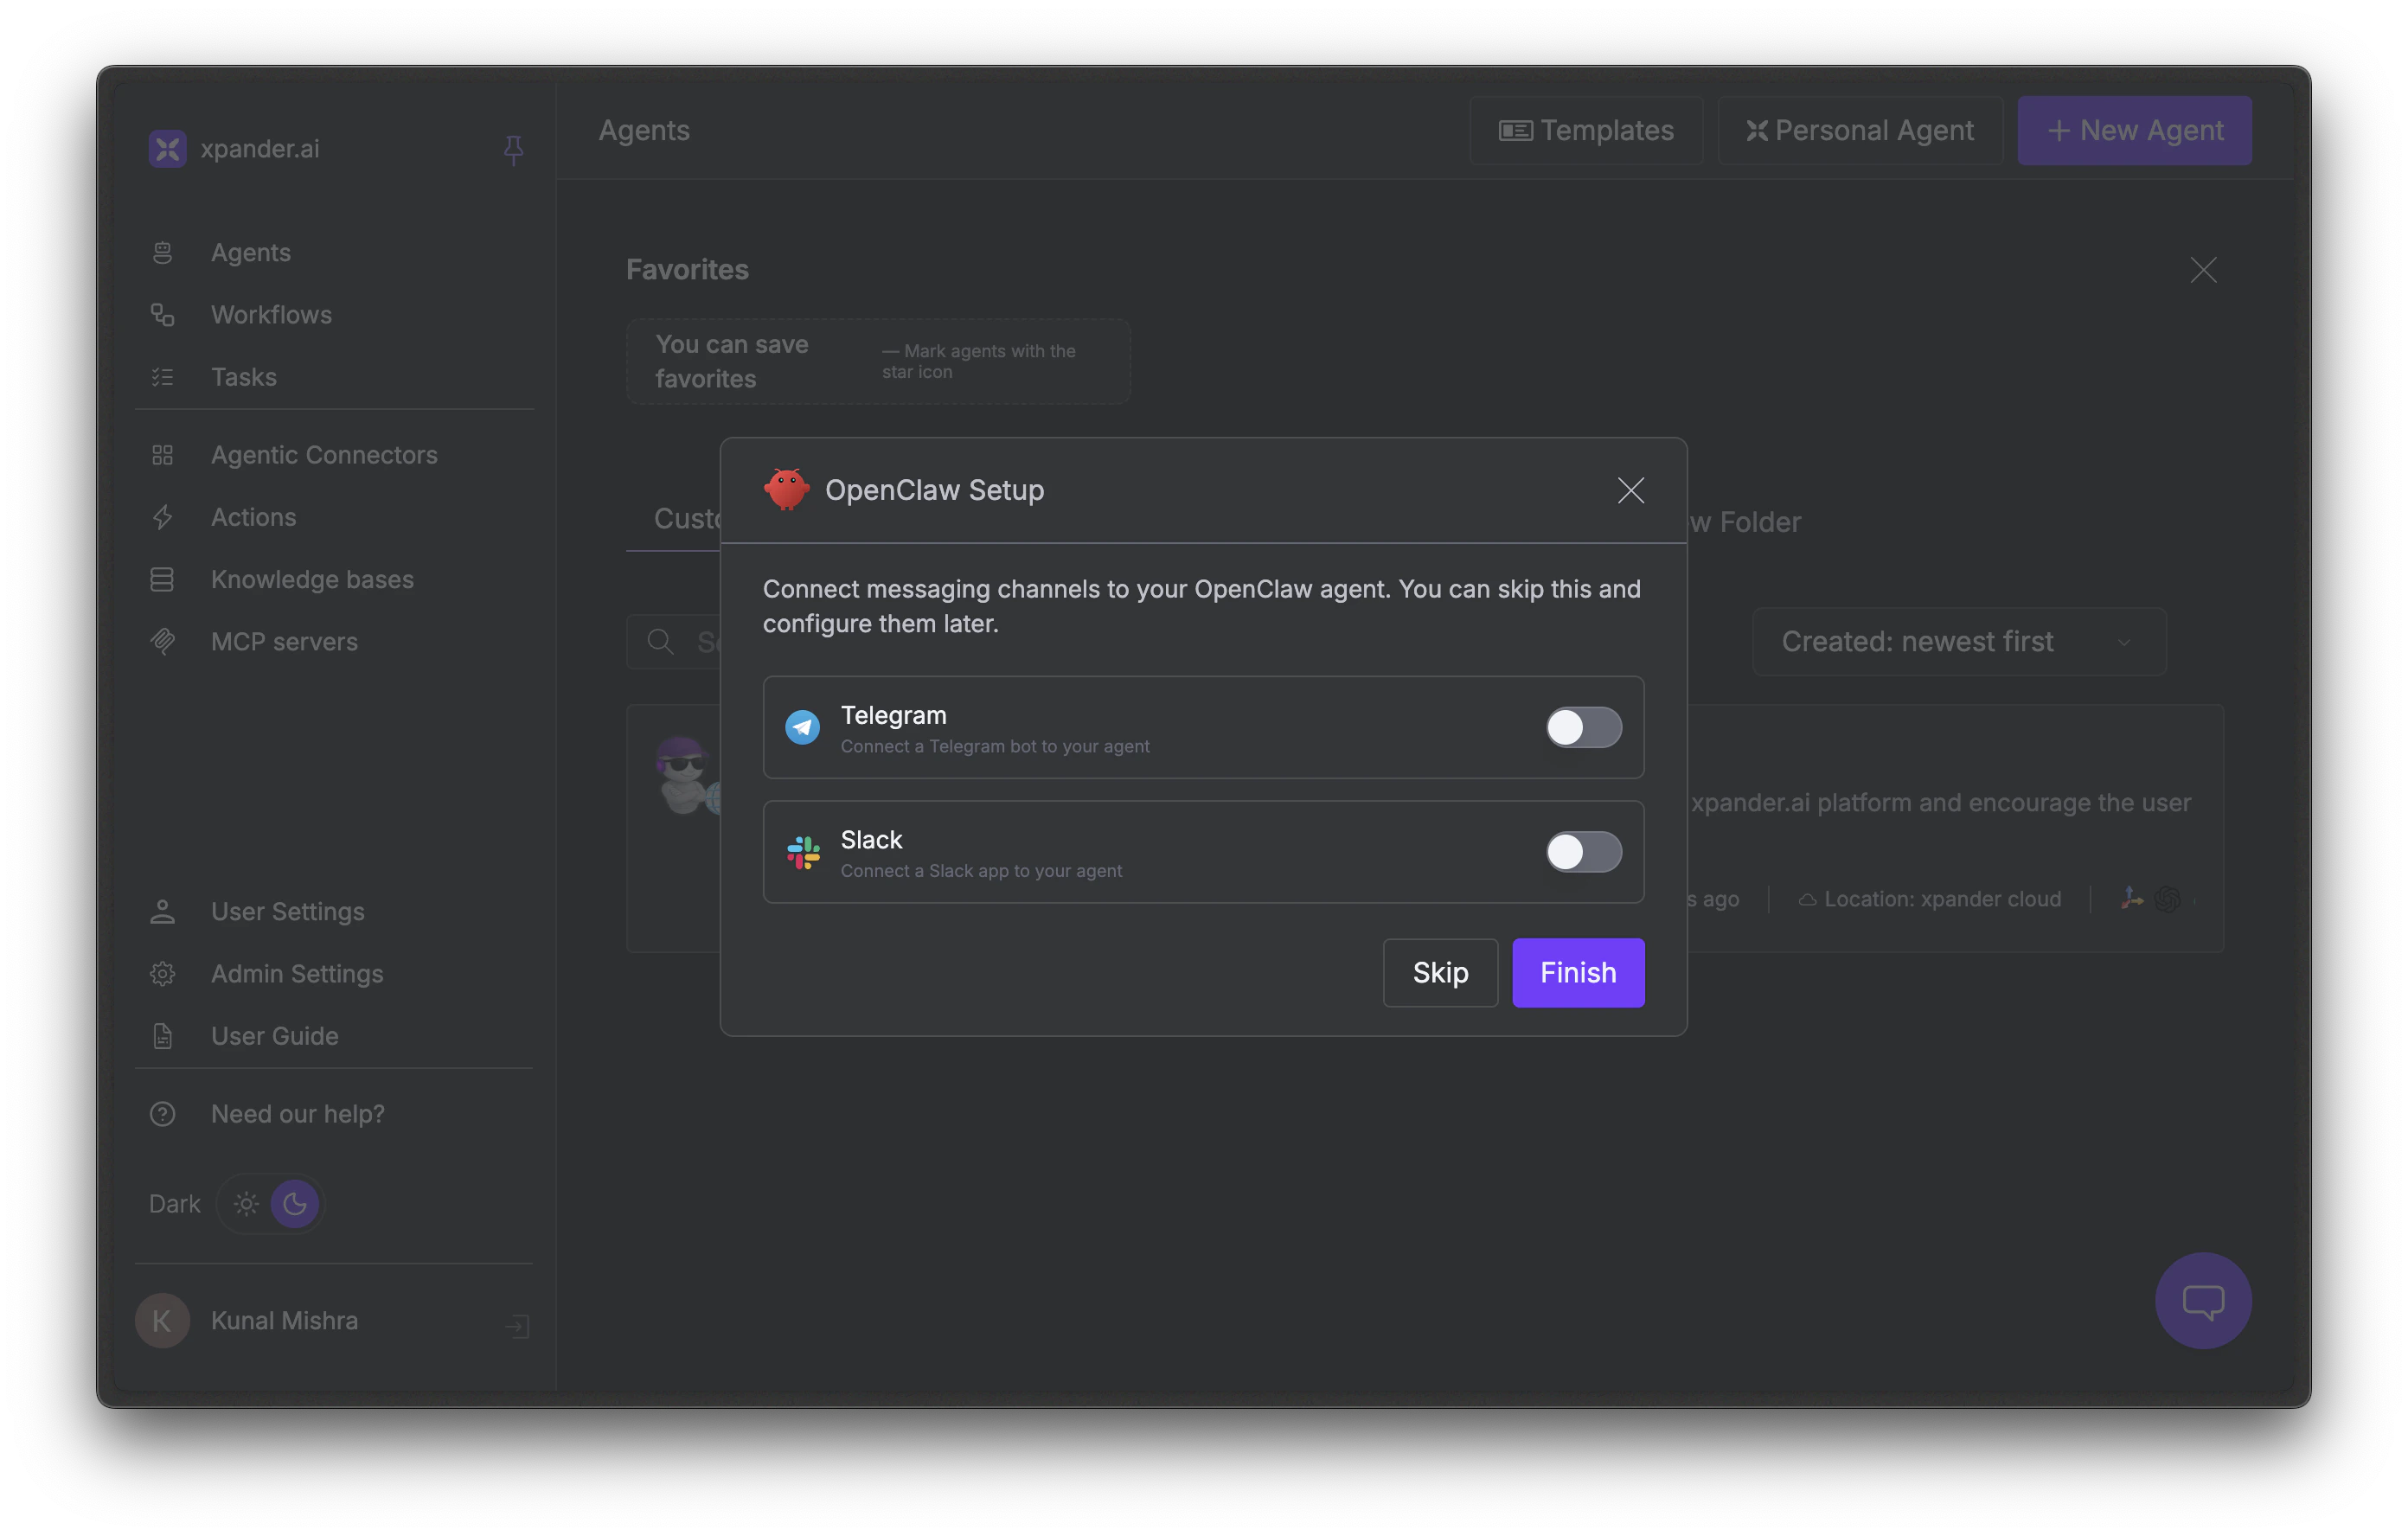Click the Finish button
Viewport: 2408px width, 1536px height.
click(1577, 972)
